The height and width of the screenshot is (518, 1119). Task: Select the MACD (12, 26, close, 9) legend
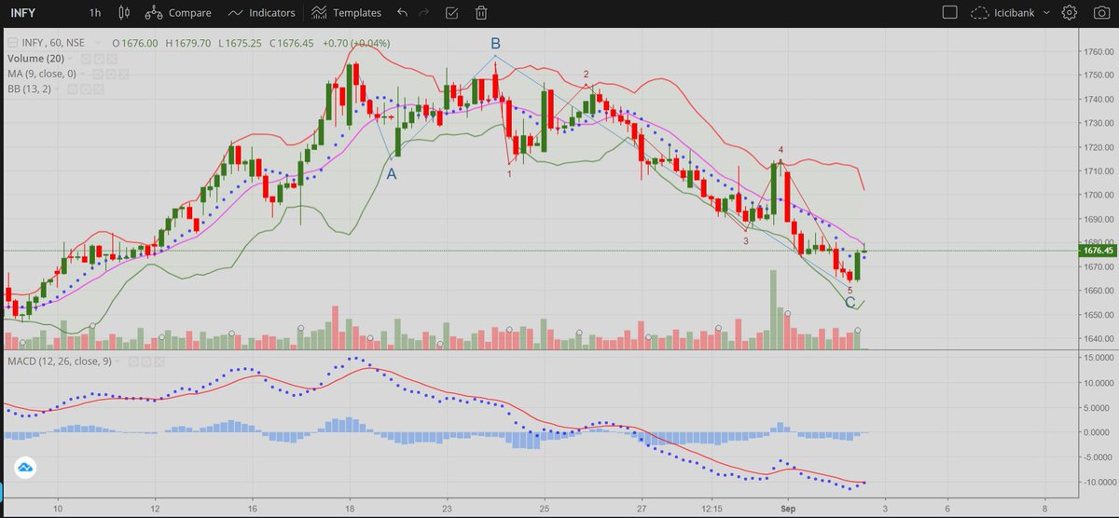(60, 360)
